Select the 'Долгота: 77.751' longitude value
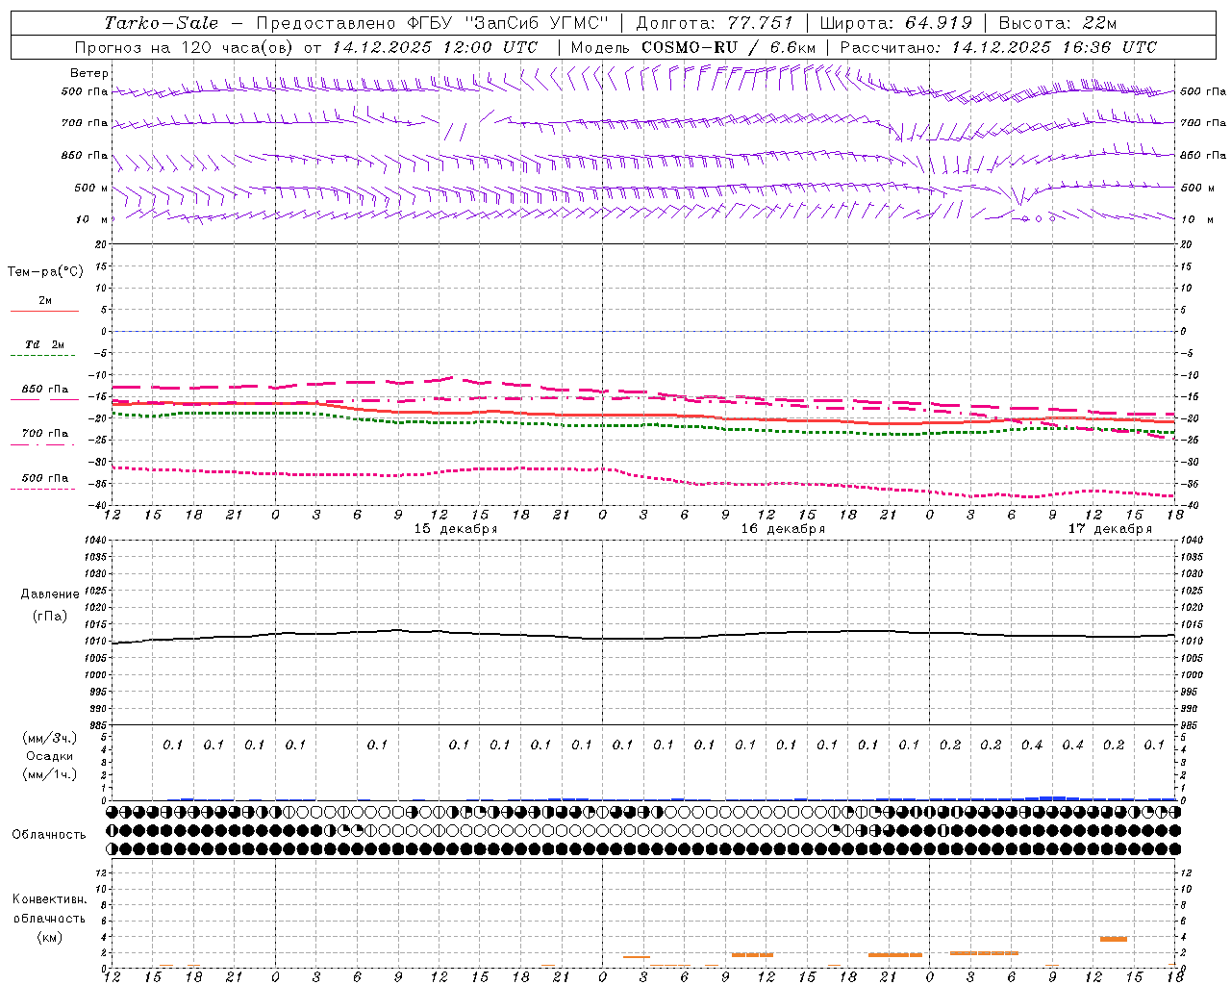 click(715, 23)
